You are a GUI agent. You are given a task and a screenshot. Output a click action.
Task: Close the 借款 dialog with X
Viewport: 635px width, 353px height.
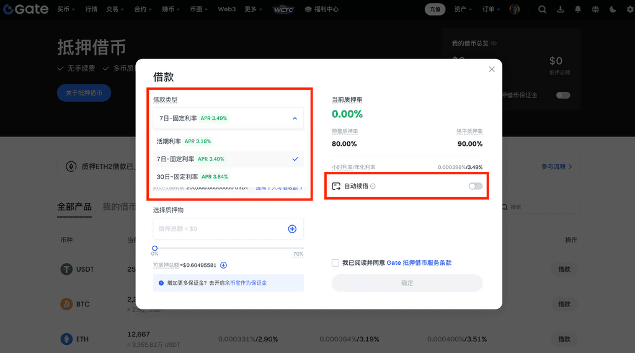pos(492,69)
